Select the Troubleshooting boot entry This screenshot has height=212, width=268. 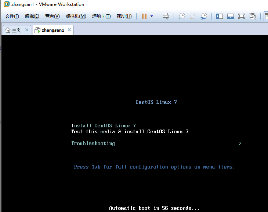click(x=93, y=143)
